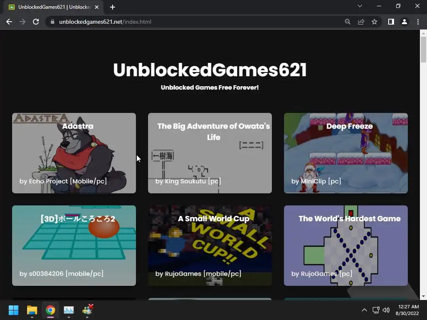Toggle the Chrome side panel

tap(391, 22)
